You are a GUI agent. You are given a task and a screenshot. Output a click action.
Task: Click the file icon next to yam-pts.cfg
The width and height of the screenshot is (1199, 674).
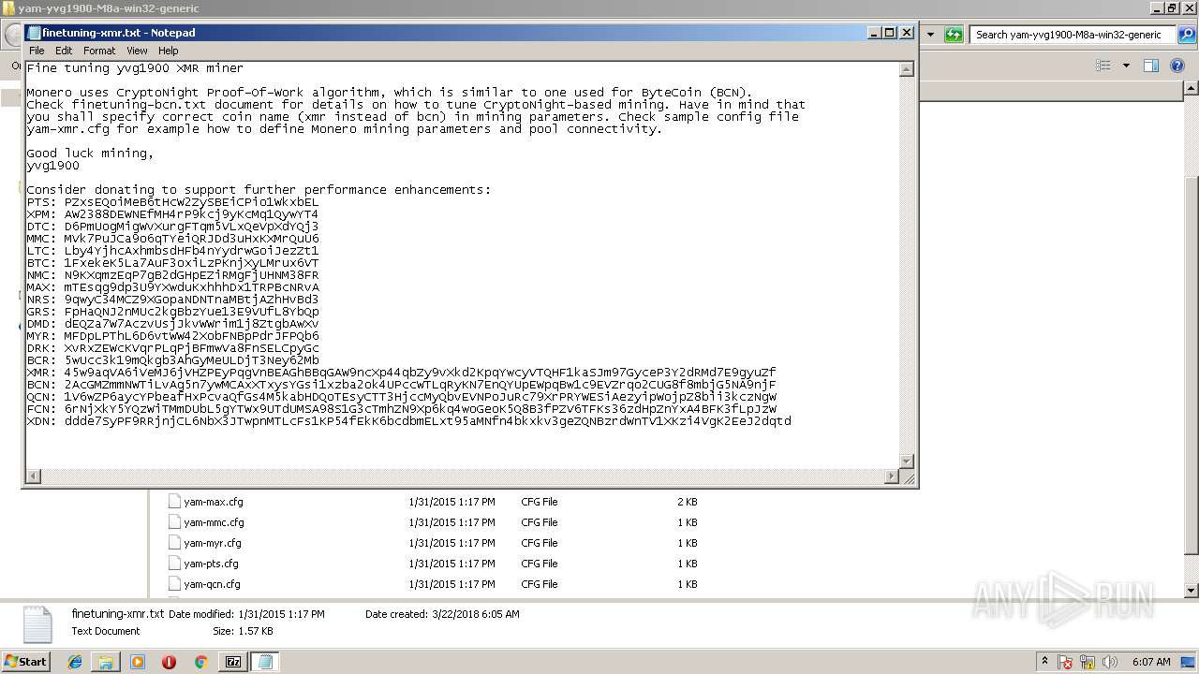pyautogui.click(x=174, y=563)
